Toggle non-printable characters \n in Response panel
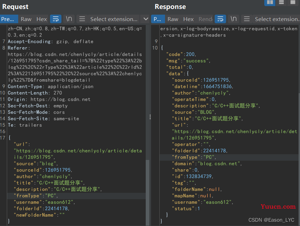This screenshot has width=300, height=226. pos(234,19)
